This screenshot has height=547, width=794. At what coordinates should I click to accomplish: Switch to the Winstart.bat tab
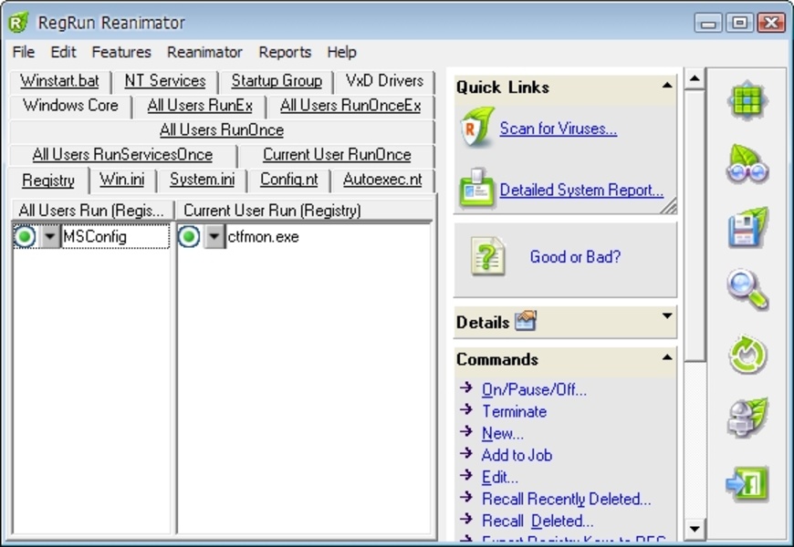pyautogui.click(x=59, y=81)
